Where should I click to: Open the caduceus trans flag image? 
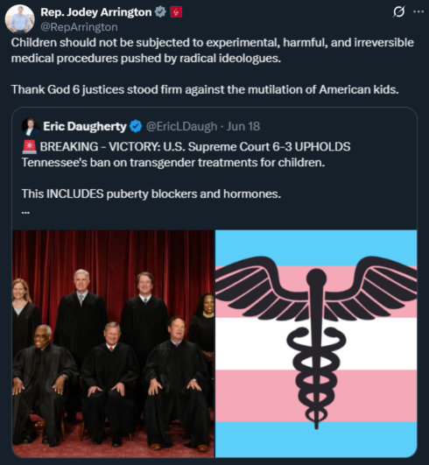click(316, 343)
